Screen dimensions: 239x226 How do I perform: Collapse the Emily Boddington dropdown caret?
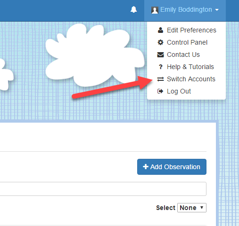217,10
